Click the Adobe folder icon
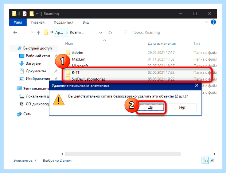Viewport: 226px width, 173px height. (68, 52)
